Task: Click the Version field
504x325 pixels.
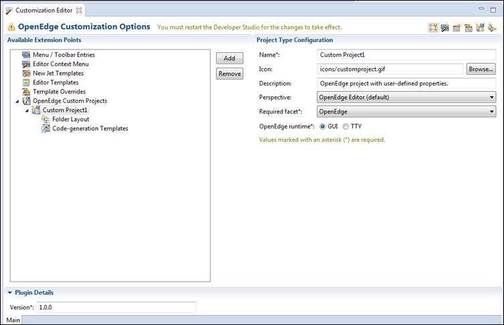Action: (116, 308)
